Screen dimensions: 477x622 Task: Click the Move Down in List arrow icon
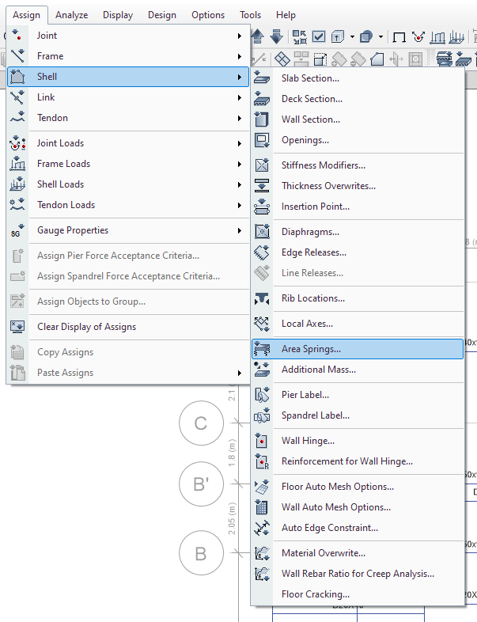click(276, 36)
